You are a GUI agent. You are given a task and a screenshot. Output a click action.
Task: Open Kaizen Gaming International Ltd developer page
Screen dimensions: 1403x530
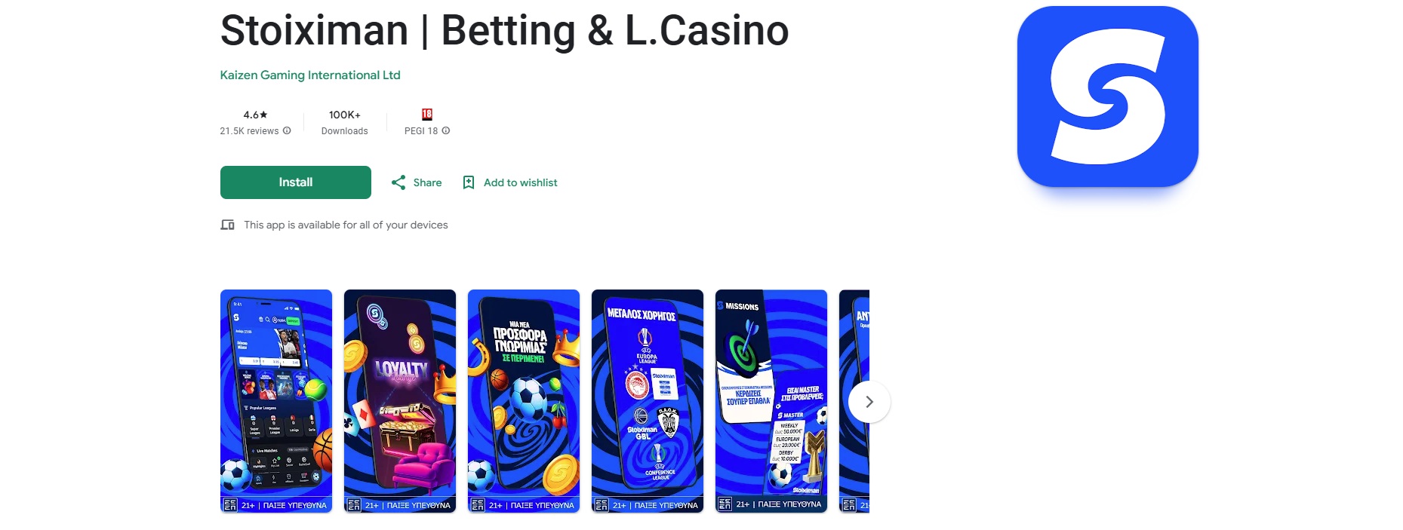(310, 75)
